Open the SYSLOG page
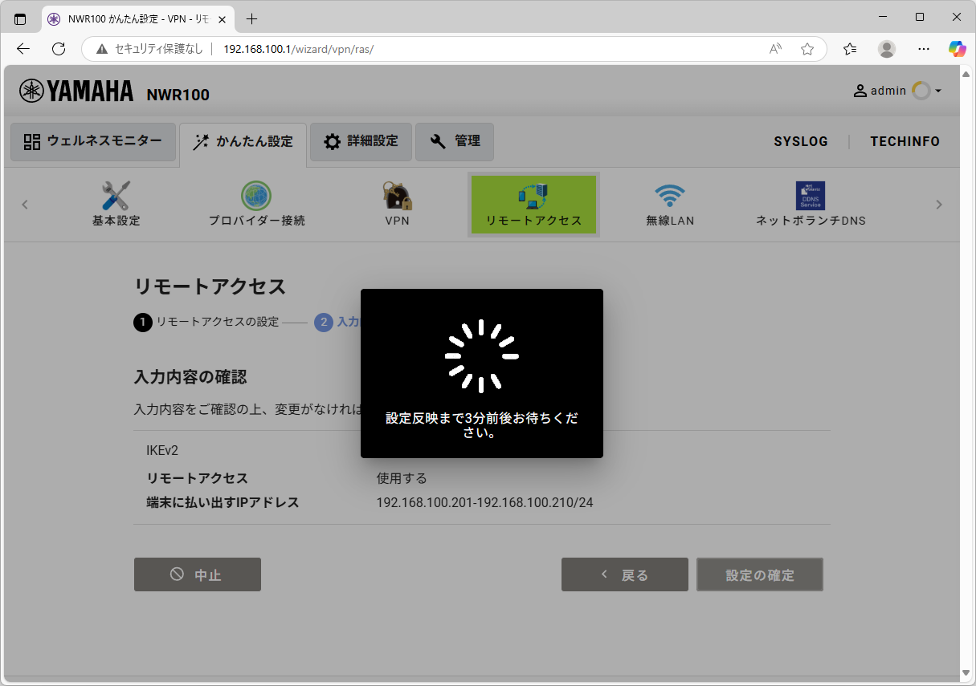The height and width of the screenshot is (686, 976). tap(801, 141)
